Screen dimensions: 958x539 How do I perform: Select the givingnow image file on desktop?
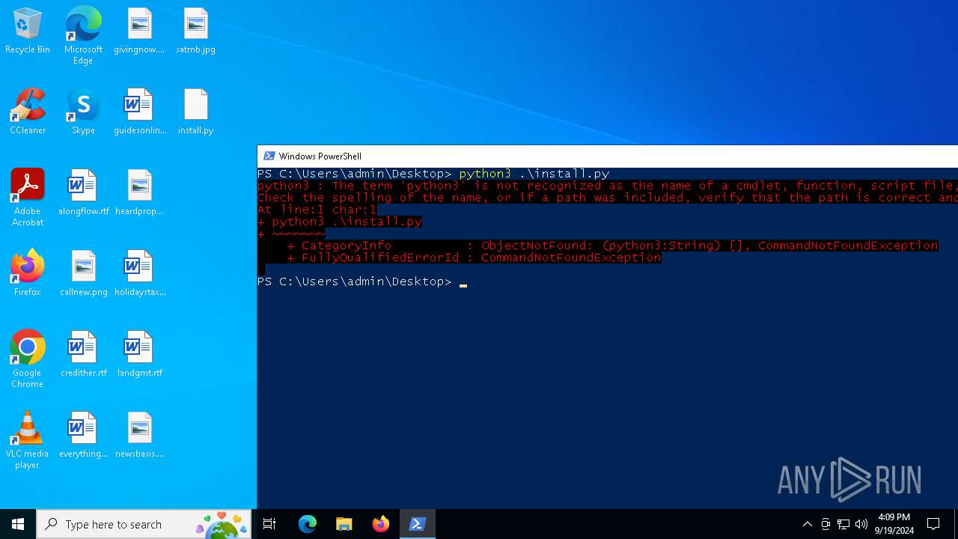click(x=139, y=31)
